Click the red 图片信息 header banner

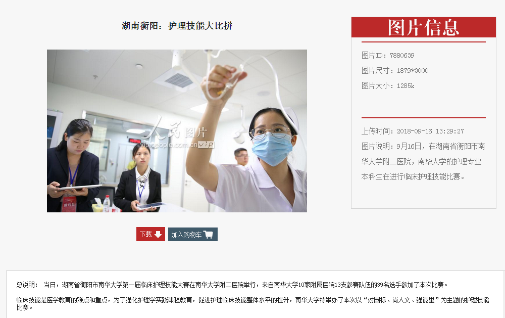424,27
